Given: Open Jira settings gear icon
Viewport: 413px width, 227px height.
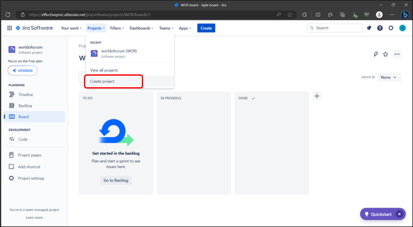Looking at the screenshot, I should coord(391,28).
